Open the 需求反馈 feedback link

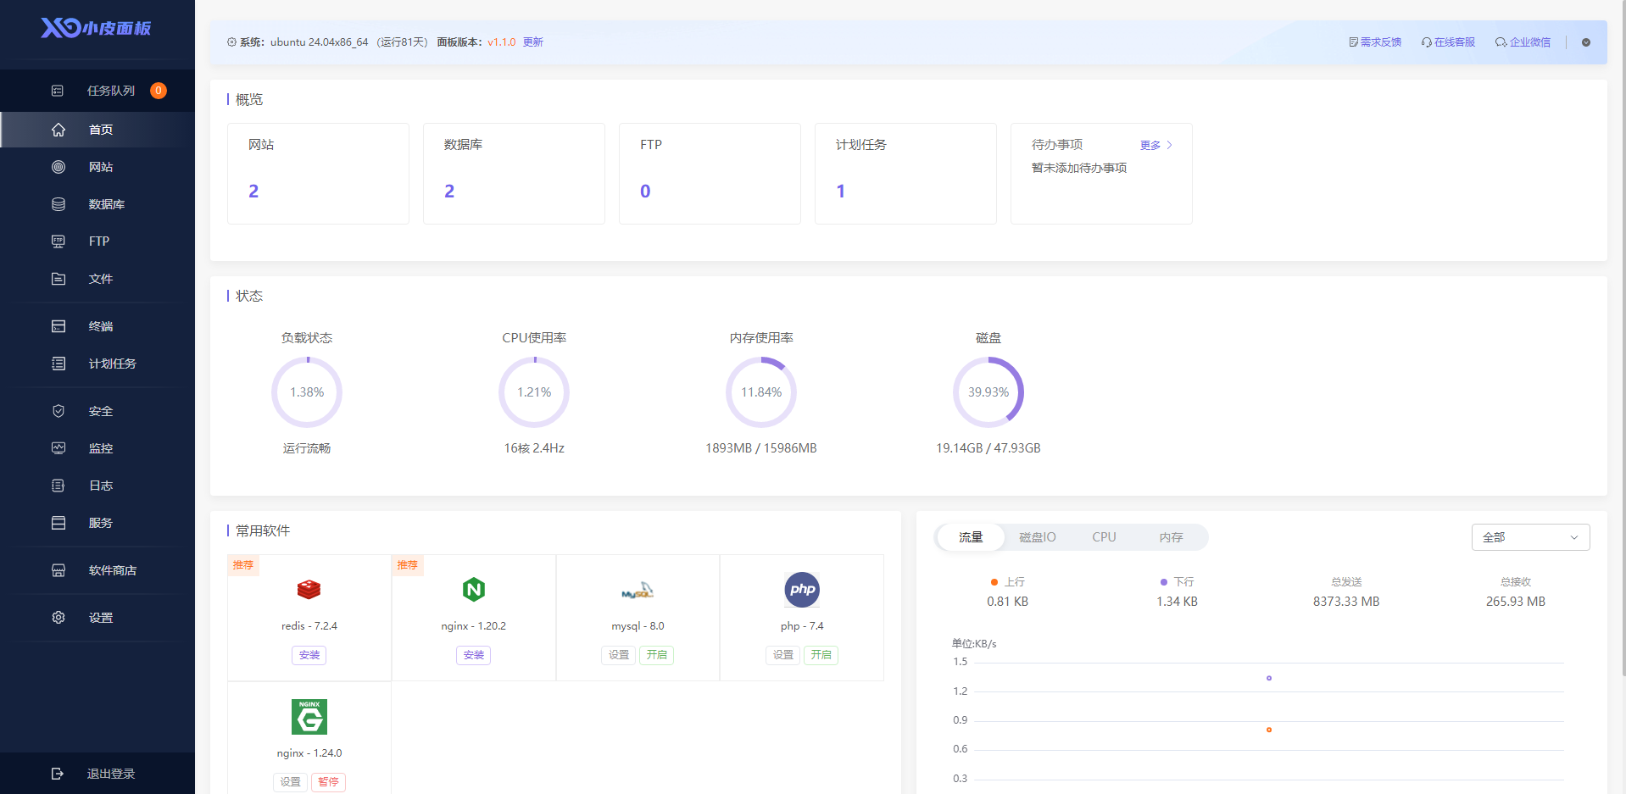1375,42
